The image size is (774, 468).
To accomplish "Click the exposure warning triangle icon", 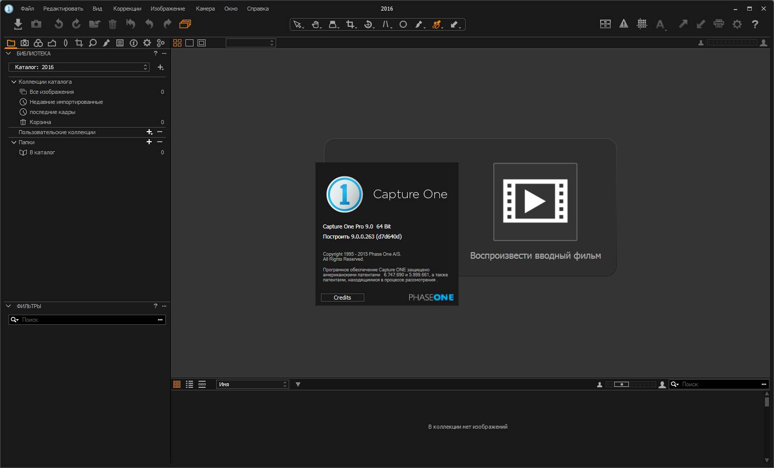I will pyautogui.click(x=624, y=24).
